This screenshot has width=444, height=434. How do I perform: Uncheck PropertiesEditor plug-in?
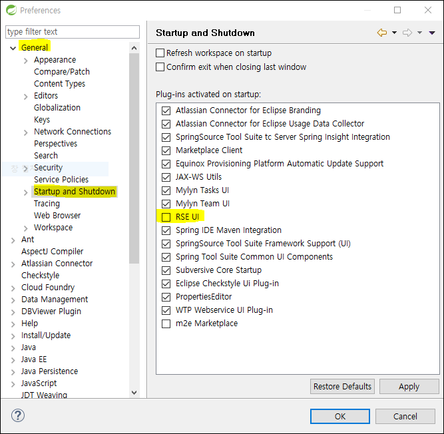click(166, 297)
